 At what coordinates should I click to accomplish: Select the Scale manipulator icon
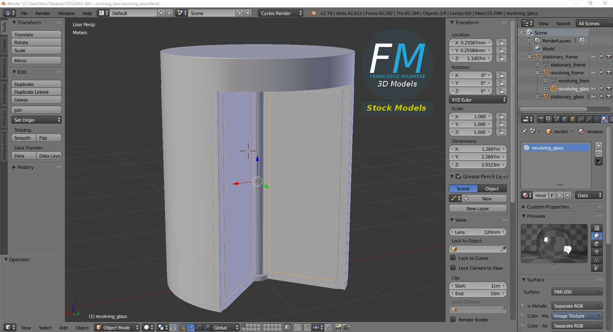tap(207, 328)
